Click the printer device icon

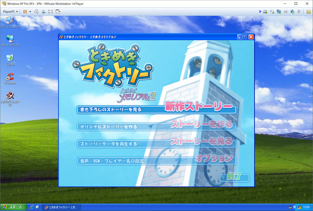tap(286, 12)
